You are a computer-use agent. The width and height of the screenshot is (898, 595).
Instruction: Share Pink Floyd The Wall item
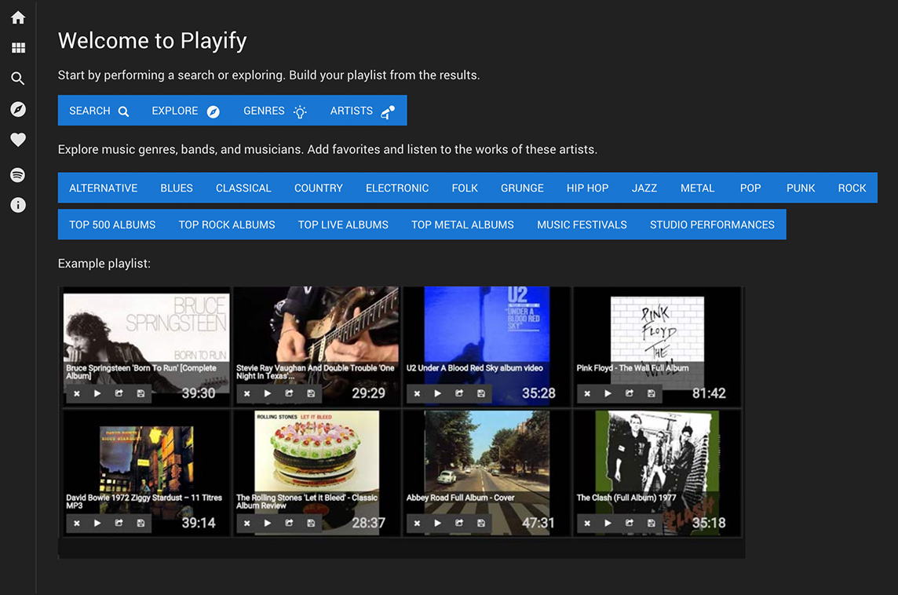pos(629,393)
